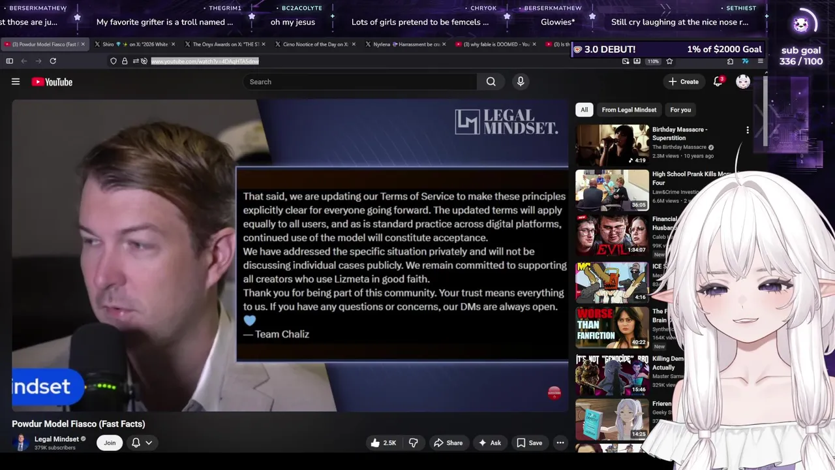Open browser extensions puzzle icon

click(730, 61)
